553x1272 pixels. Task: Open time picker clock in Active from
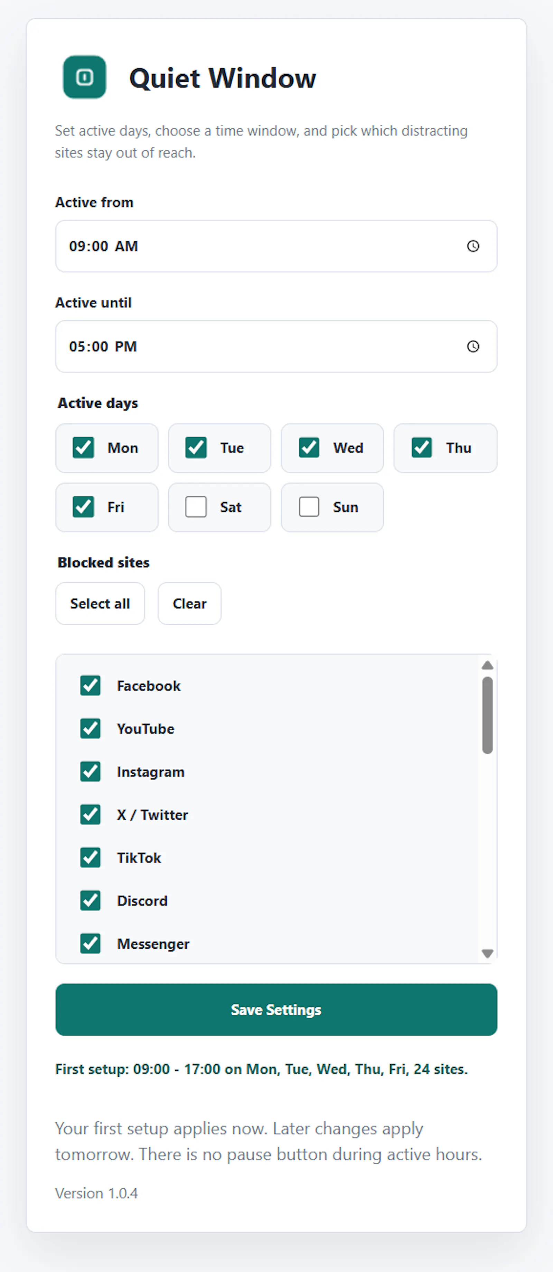tap(472, 246)
